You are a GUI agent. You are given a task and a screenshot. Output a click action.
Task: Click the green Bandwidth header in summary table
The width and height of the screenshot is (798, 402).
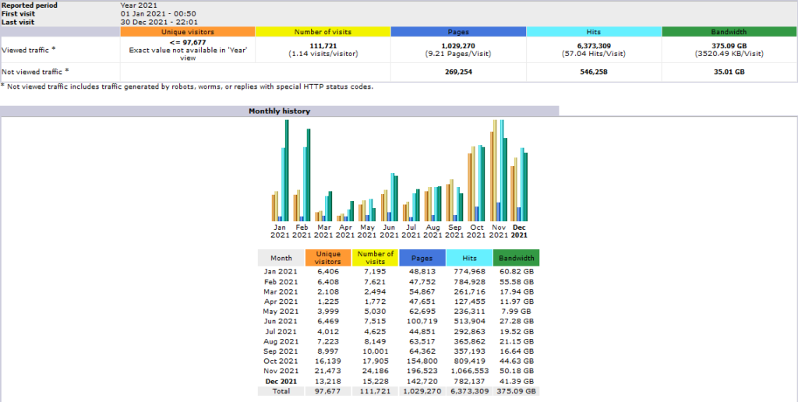729,32
